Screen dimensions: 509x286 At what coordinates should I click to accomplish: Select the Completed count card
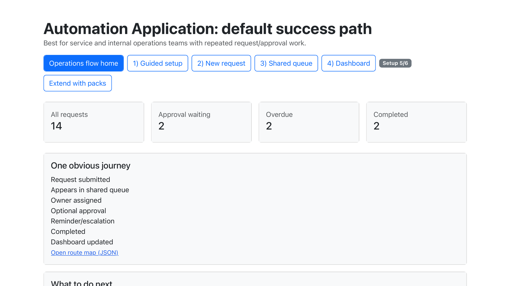pos(416,122)
